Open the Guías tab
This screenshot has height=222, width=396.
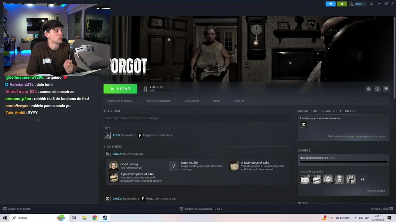[217, 101]
